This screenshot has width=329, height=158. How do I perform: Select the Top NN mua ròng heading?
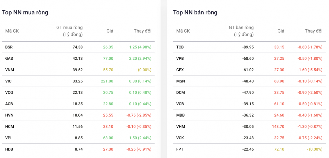pos(25,12)
